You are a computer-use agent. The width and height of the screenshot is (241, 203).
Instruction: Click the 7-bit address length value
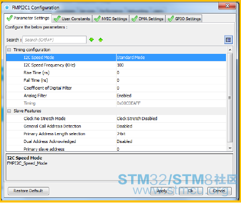pos(121,134)
